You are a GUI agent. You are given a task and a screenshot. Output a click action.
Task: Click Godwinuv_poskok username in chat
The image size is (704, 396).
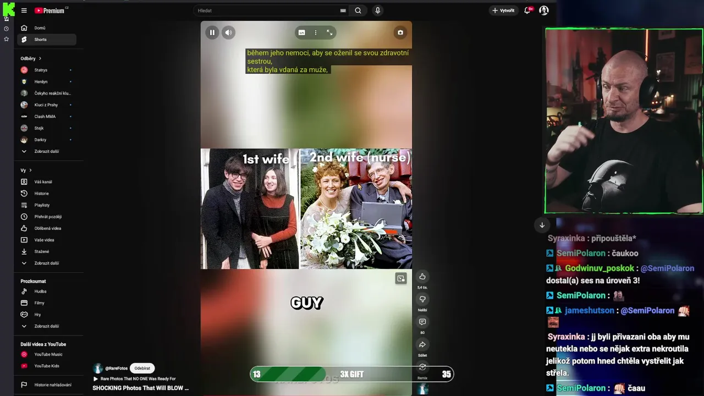tap(599, 268)
